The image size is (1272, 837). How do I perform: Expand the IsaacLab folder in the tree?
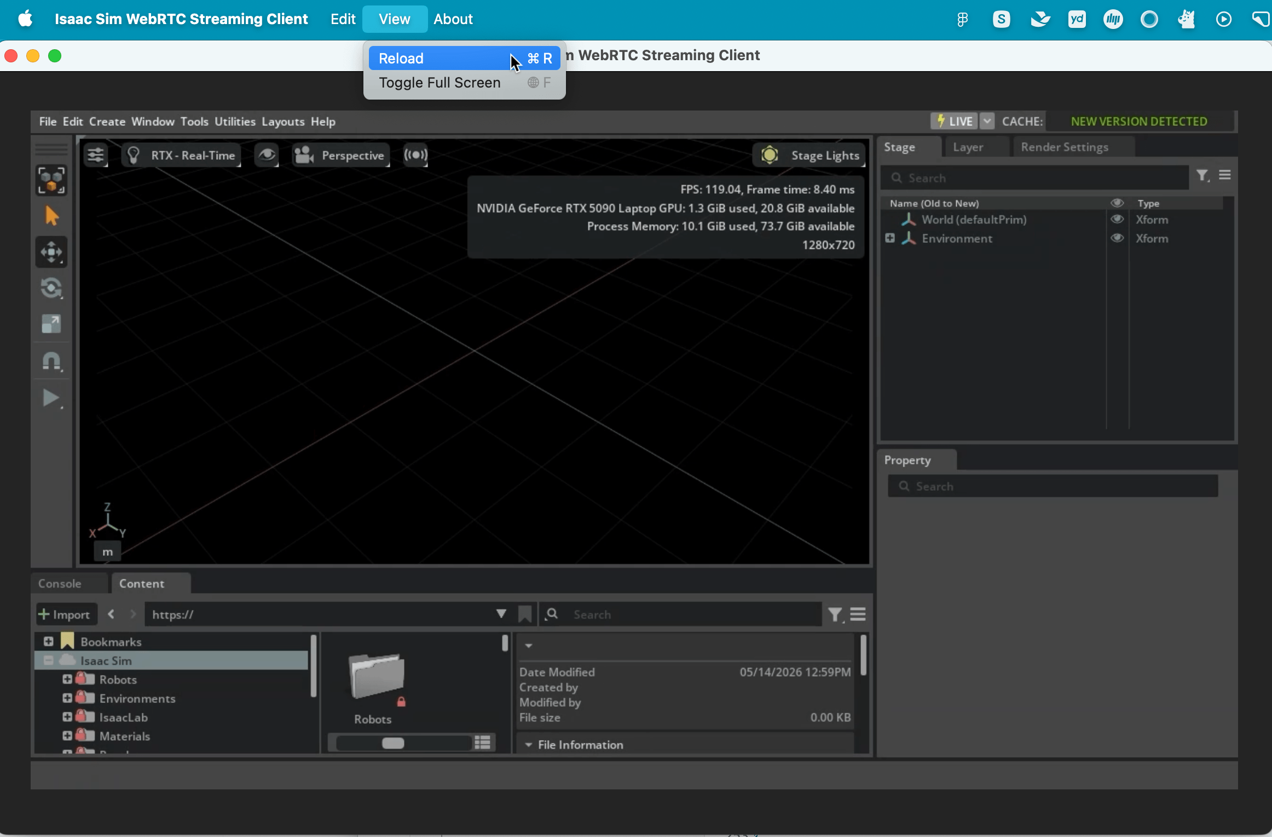(x=67, y=717)
